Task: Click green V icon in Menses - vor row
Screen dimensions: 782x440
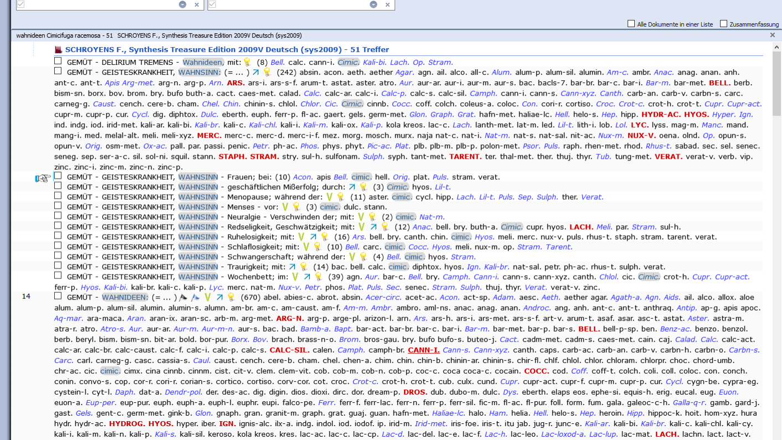Action: pyautogui.click(x=285, y=207)
